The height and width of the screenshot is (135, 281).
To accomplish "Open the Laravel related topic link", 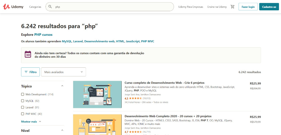I will click(78, 41).
